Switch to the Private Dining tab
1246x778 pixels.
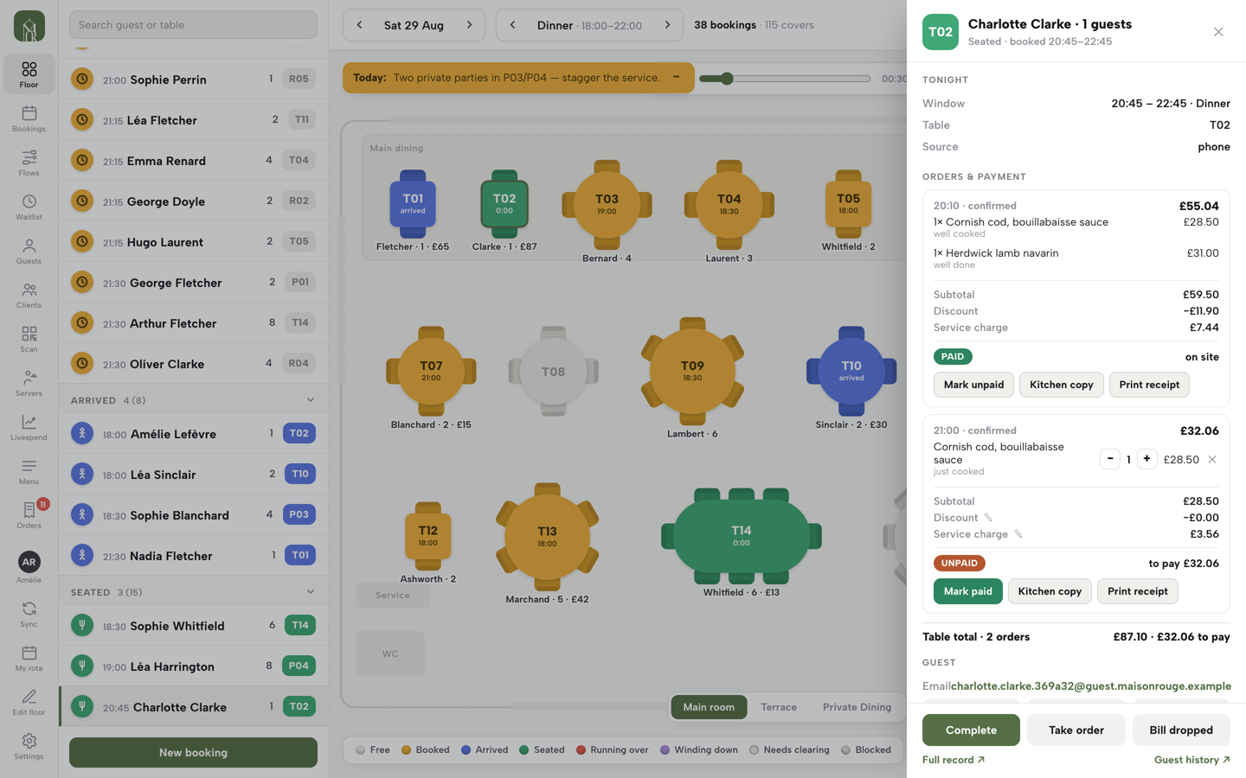857,707
